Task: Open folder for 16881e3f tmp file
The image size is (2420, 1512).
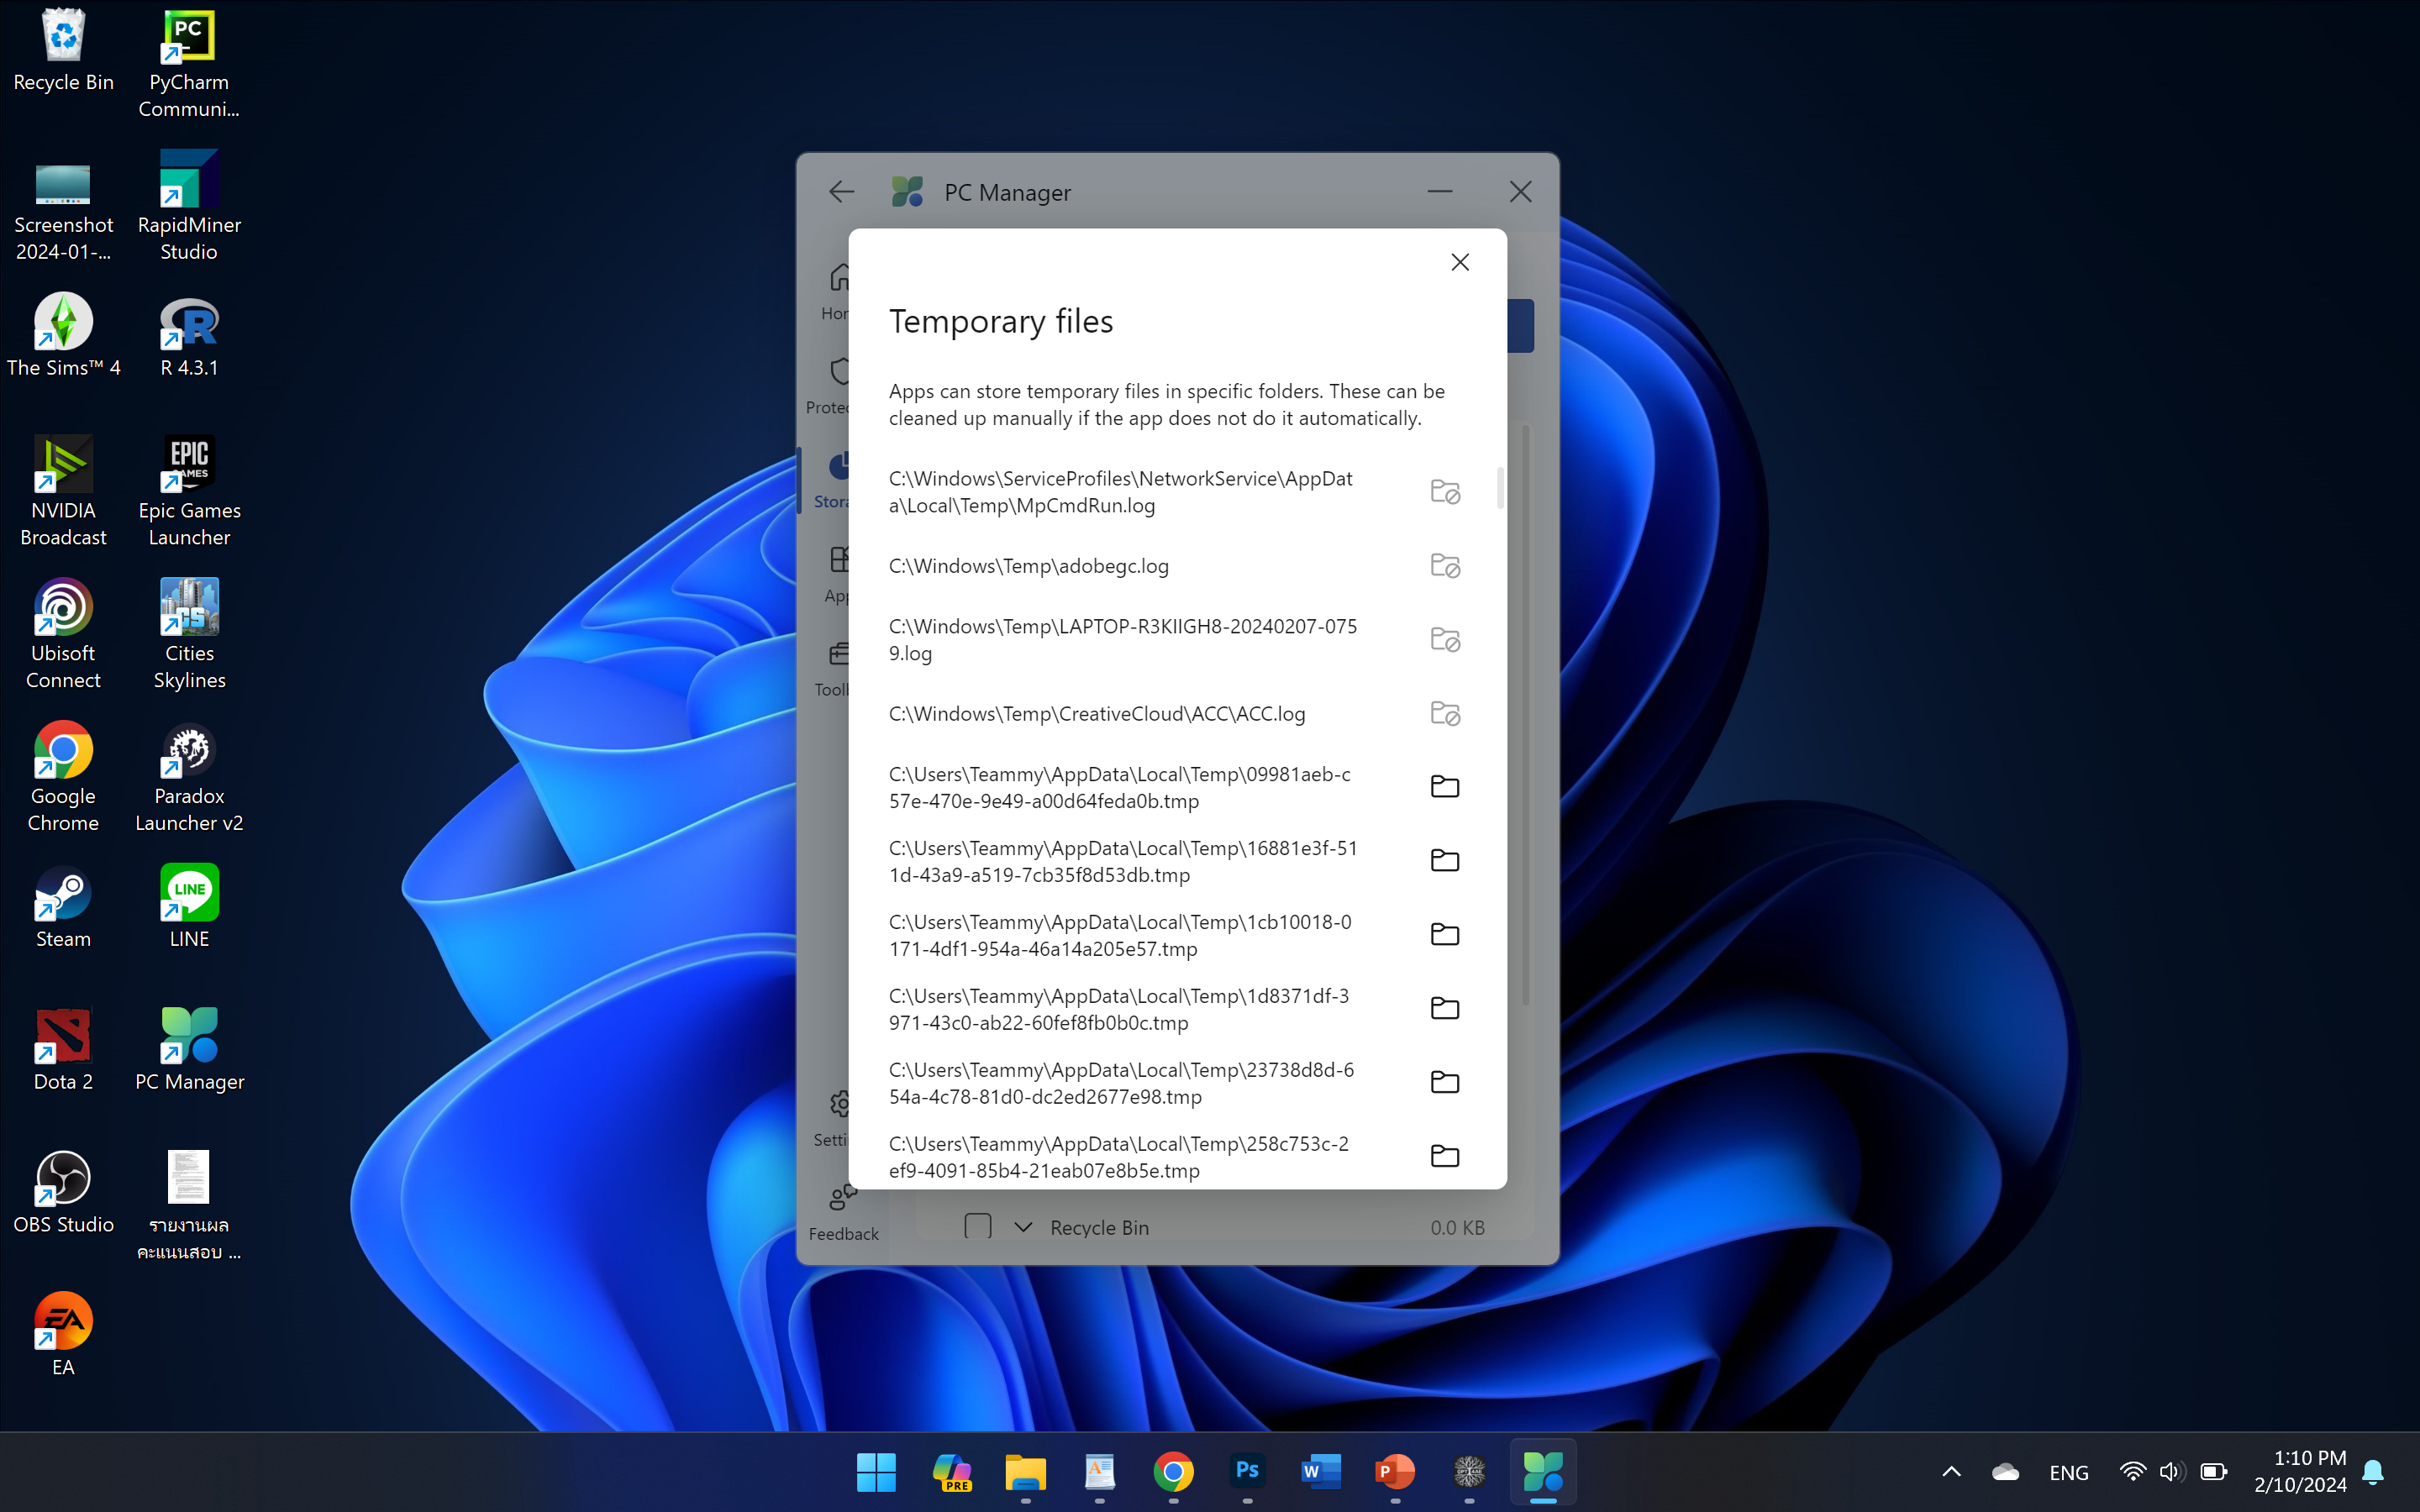Action: pos(1445,861)
